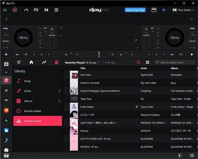Image resolution: width=198 pixels, height=159 pixels.
Task: Open the FX panel
Action: coord(36,10)
